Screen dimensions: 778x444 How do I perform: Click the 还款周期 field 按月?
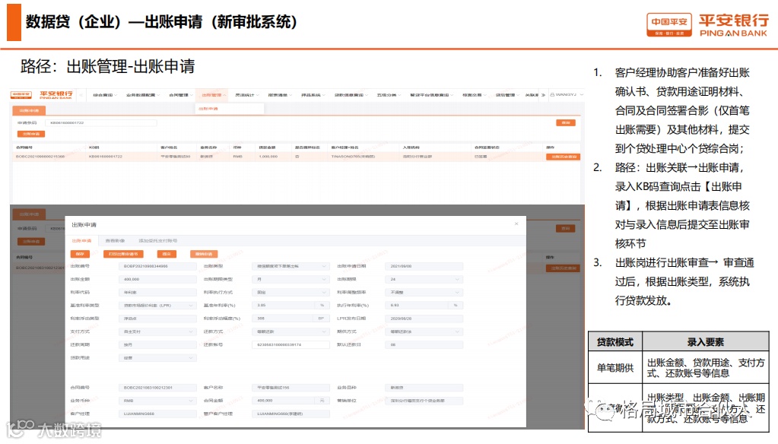tap(157, 344)
